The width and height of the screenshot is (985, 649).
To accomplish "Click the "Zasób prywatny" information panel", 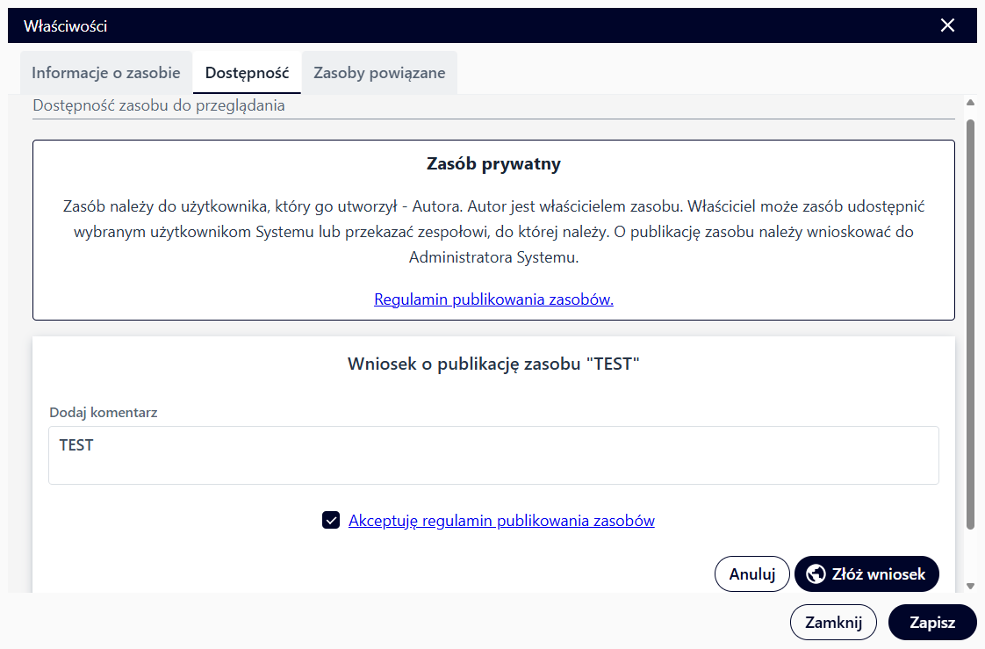I will (x=493, y=229).
